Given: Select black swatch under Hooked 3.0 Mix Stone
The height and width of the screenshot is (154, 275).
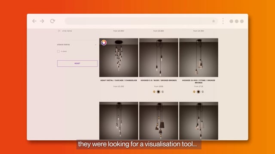Looking at the screenshot, I should [x=199, y=92].
